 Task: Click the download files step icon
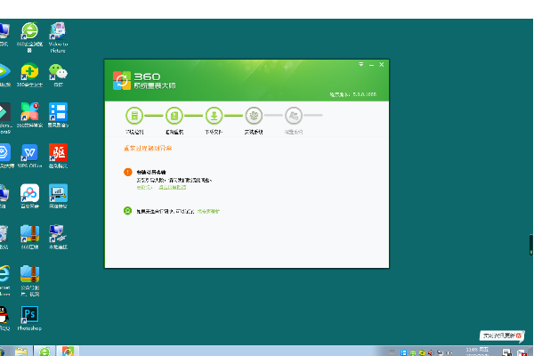coord(214,115)
